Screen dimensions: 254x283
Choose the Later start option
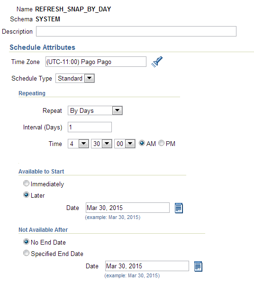click(x=26, y=195)
